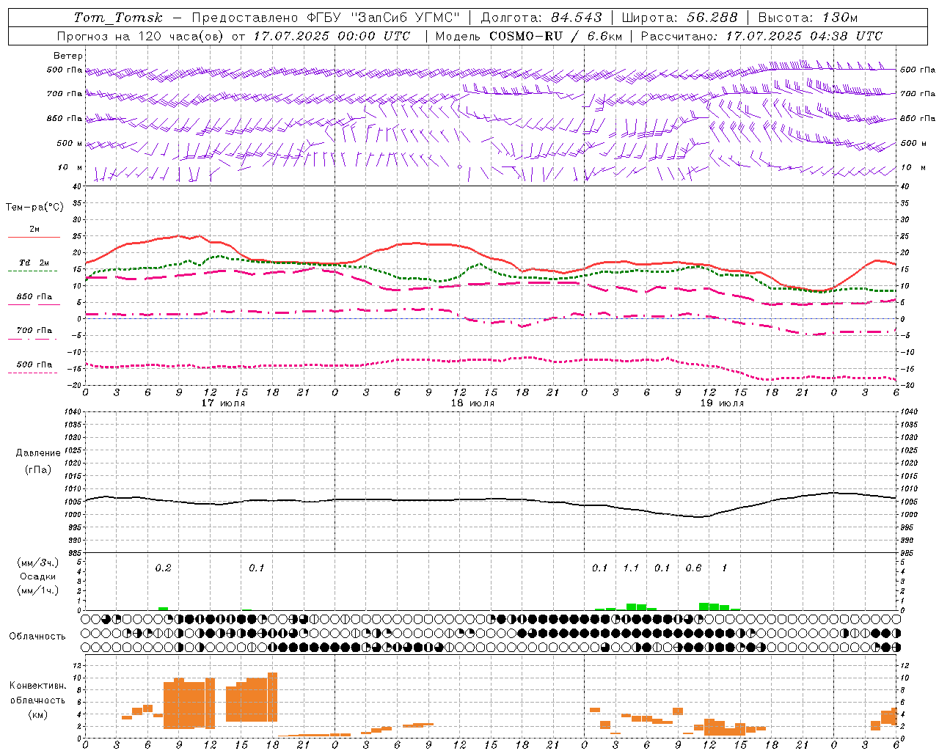Click the "(гПа)" unit under Давление

click(37, 469)
